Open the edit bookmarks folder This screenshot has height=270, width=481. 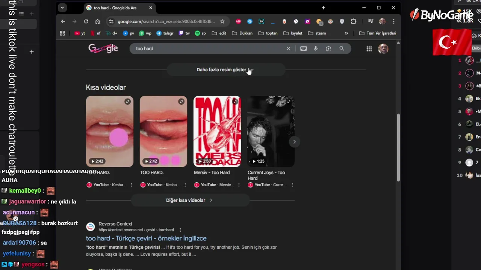219,33
